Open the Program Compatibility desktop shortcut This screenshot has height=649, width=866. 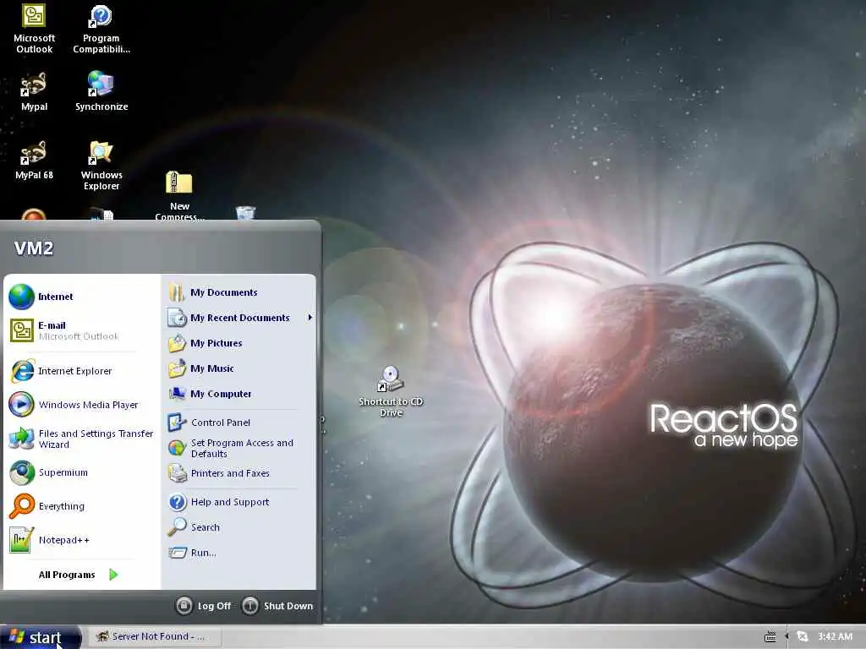click(x=101, y=29)
